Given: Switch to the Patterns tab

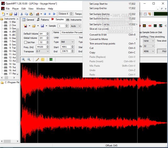Looking at the screenshot, I should 43,20.
